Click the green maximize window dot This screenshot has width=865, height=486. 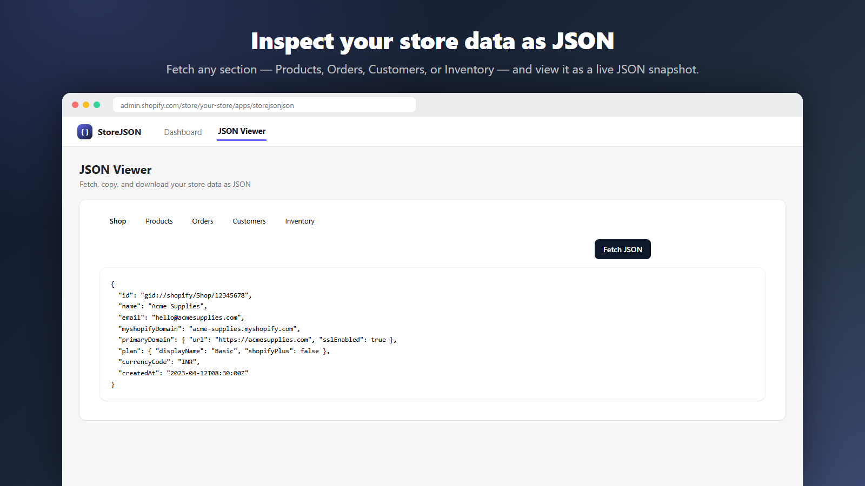97,105
